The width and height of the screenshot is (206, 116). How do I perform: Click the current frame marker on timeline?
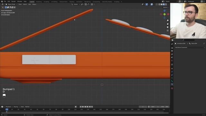7,110
